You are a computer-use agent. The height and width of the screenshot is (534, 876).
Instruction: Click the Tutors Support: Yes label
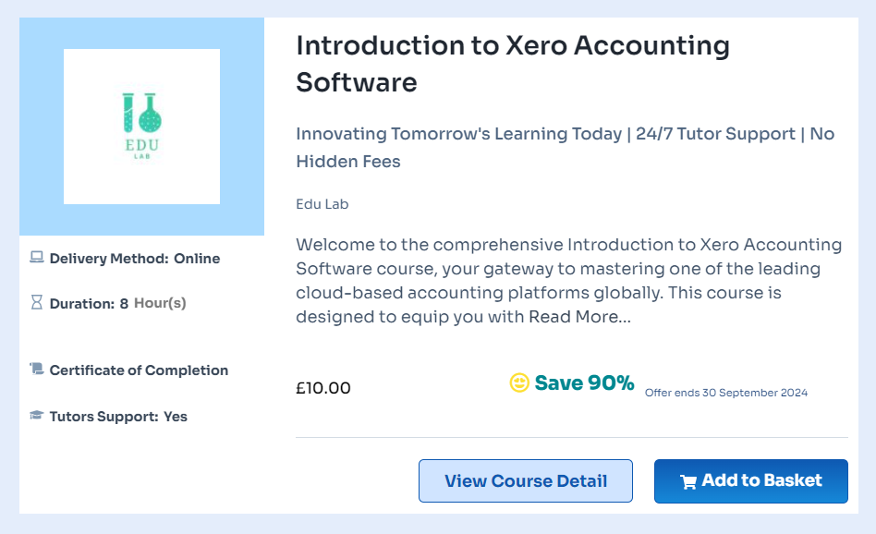pyautogui.click(x=118, y=417)
